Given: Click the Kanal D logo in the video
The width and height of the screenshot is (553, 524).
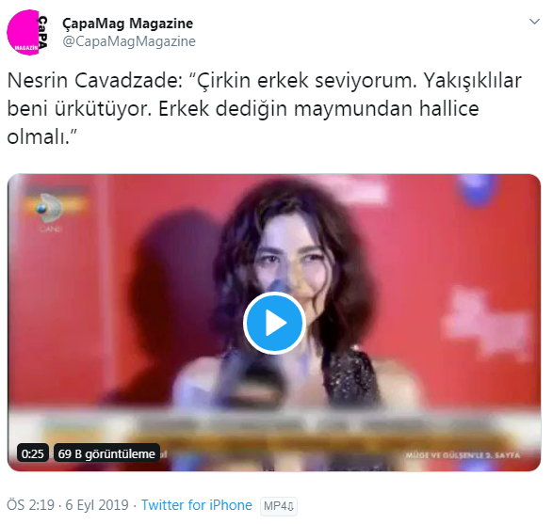Looking at the screenshot, I should pos(50,212).
